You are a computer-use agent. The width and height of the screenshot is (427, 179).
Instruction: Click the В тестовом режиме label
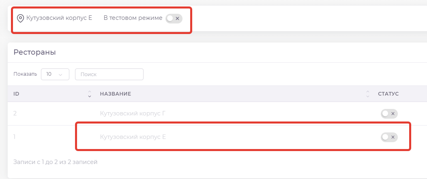[x=133, y=18]
